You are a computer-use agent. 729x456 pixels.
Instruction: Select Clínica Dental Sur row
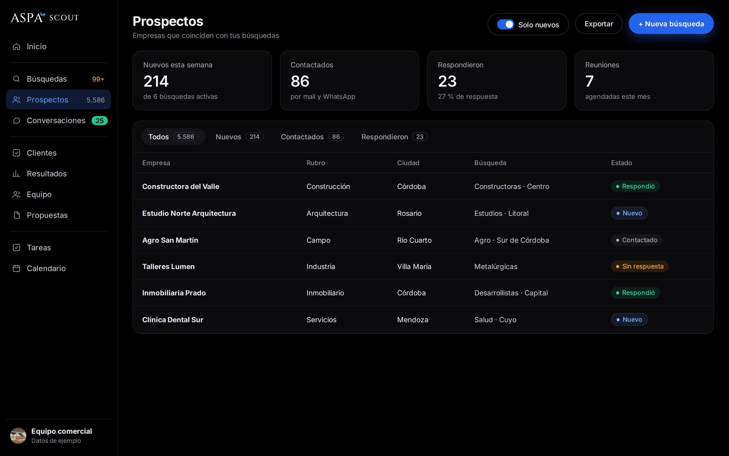(423, 320)
